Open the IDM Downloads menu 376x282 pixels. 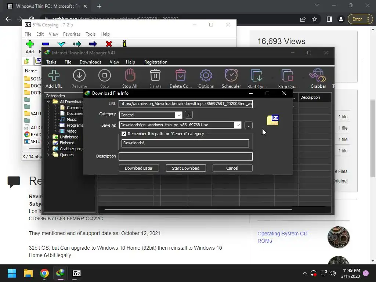pyautogui.click(x=90, y=62)
